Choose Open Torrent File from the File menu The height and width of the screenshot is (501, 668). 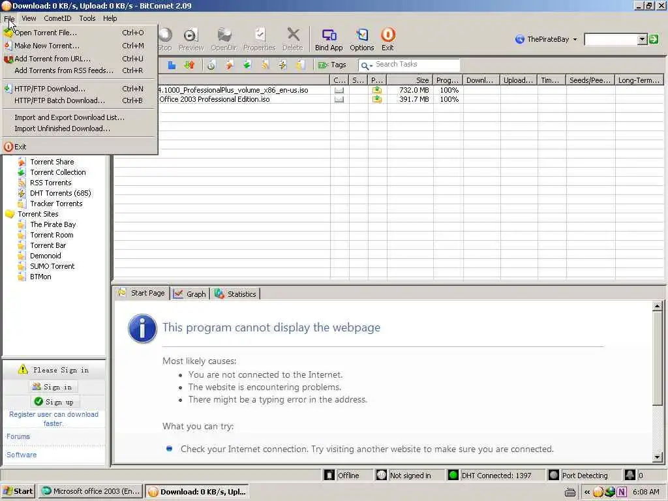tap(80, 33)
